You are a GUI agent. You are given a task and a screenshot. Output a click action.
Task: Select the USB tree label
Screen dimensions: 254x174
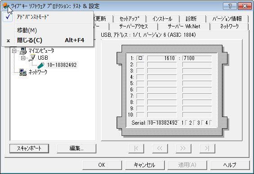tap(43, 58)
